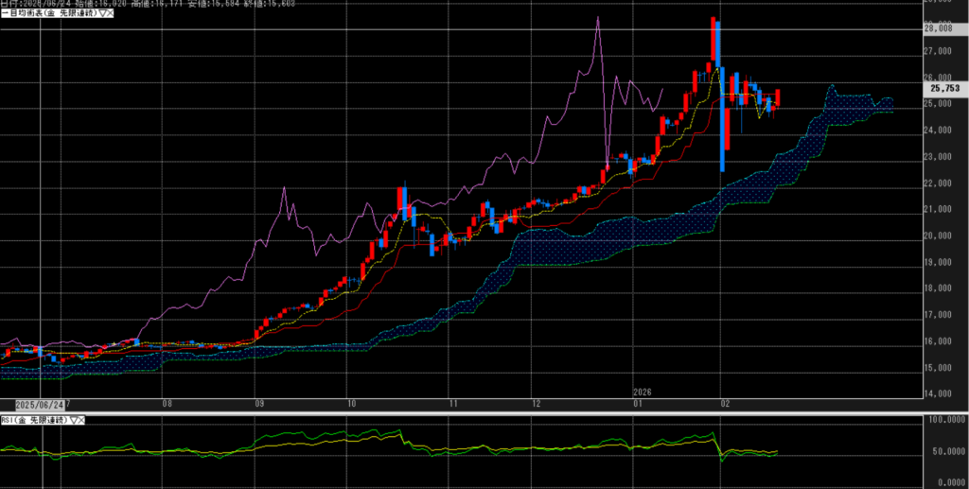Screen dimensions: 969x489
Task: Open the RSI panel dropdown triangle
Action: click(x=73, y=420)
